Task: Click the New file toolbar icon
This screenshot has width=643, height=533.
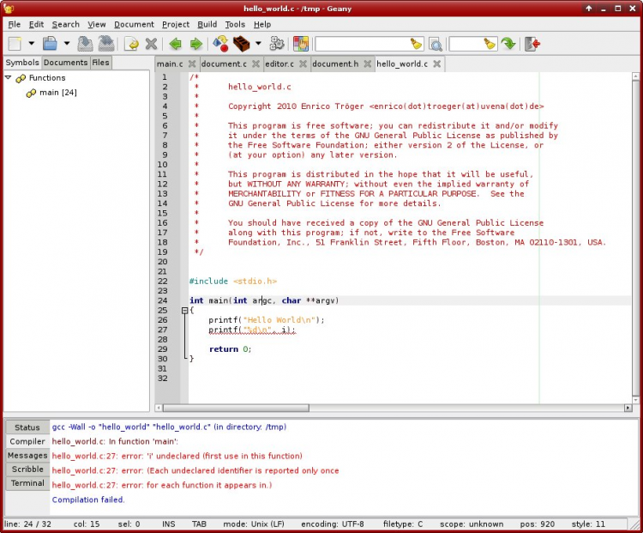Action: 15,44
